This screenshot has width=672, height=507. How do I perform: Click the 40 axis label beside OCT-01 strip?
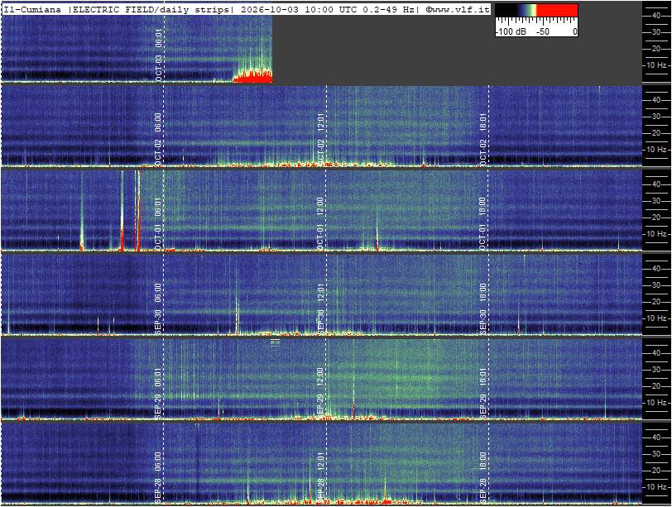(655, 184)
